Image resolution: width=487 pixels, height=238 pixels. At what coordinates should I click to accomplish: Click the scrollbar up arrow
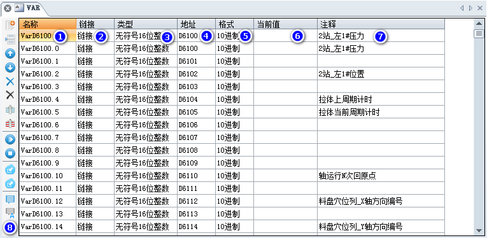(479, 24)
